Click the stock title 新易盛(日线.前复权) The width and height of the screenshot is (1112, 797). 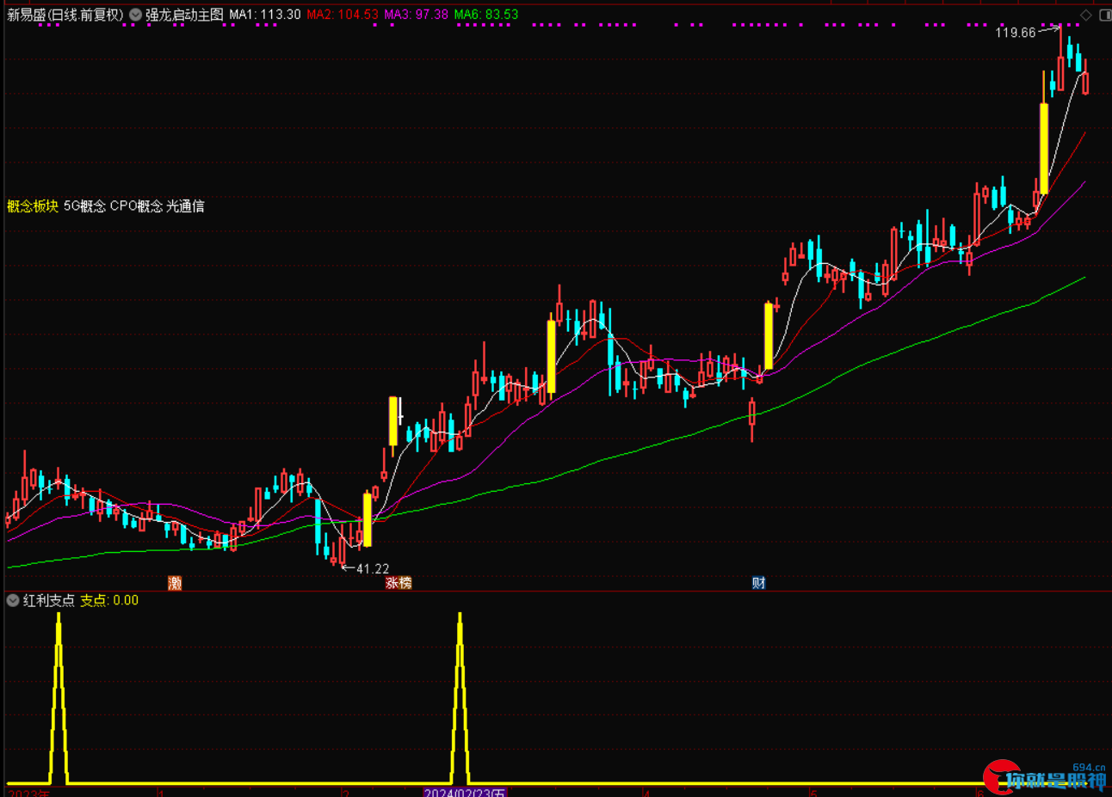pos(65,15)
